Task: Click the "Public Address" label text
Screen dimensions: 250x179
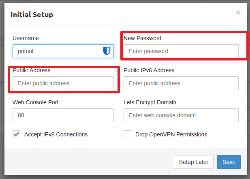Action: point(31,70)
